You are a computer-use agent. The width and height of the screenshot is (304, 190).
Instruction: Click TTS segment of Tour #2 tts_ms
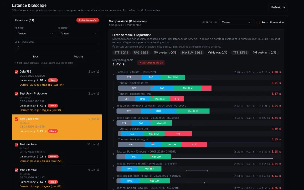[178, 134]
